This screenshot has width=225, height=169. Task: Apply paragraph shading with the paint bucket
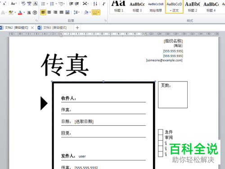[86, 12]
